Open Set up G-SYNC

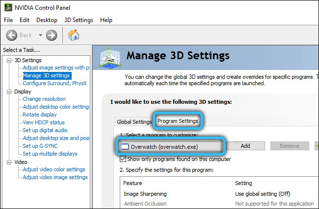pos(40,146)
